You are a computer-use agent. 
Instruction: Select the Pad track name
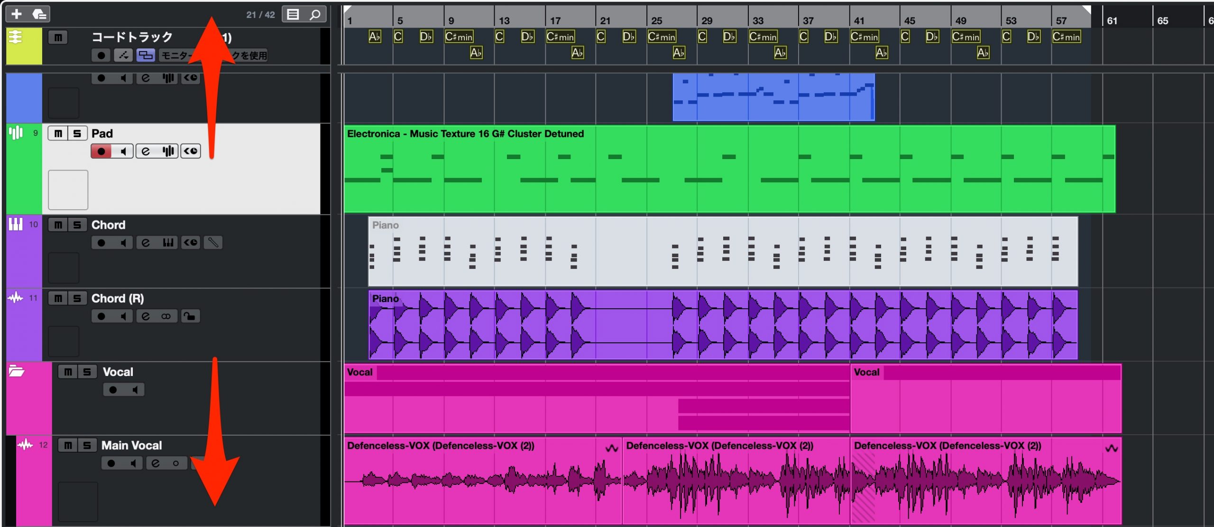pyautogui.click(x=102, y=134)
